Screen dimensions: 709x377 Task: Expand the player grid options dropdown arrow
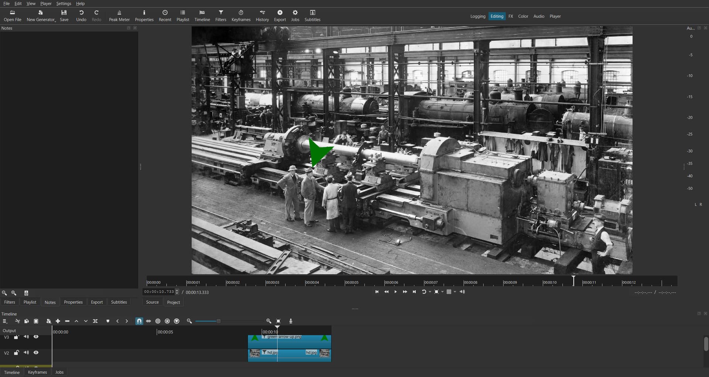(x=455, y=292)
